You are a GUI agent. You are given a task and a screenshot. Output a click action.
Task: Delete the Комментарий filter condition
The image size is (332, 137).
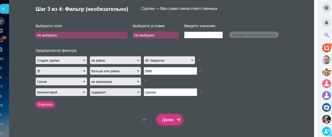point(201,92)
